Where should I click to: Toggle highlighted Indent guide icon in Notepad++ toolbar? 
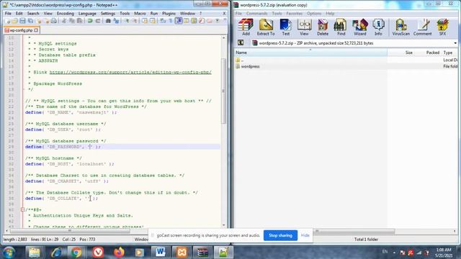179,21
